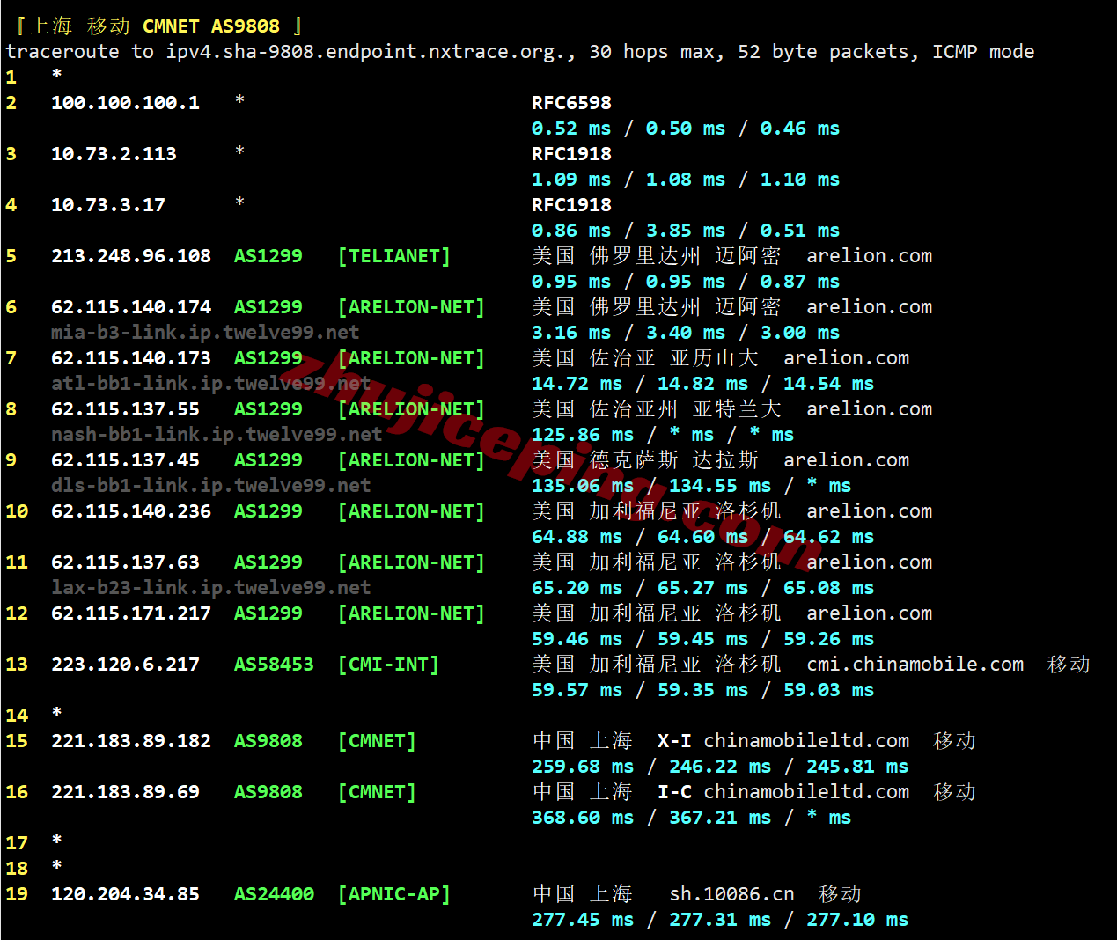The image size is (1117, 940).
Task: Click the [CMI-INT] tag
Action: click(388, 665)
